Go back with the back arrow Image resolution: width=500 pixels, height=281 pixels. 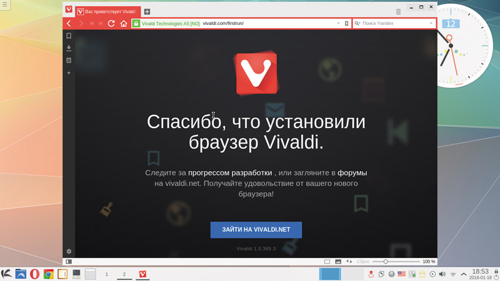click(x=69, y=23)
